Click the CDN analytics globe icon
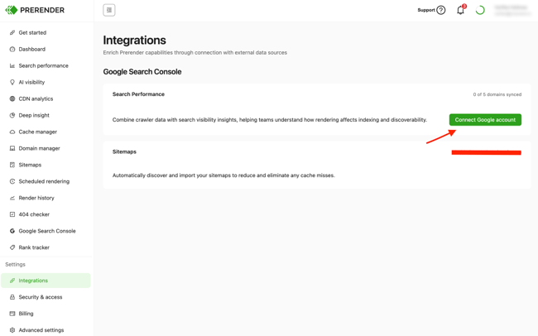This screenshot has height=336, width=538. (x=12, y=98)
